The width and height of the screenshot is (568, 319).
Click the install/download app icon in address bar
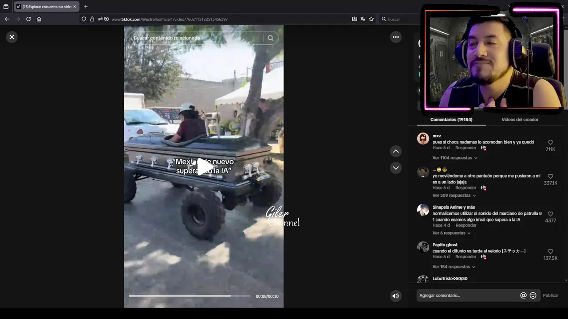click(x=355, y=19)
